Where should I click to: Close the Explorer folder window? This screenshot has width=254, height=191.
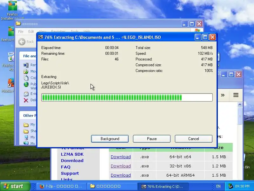(x=199, y=24)
